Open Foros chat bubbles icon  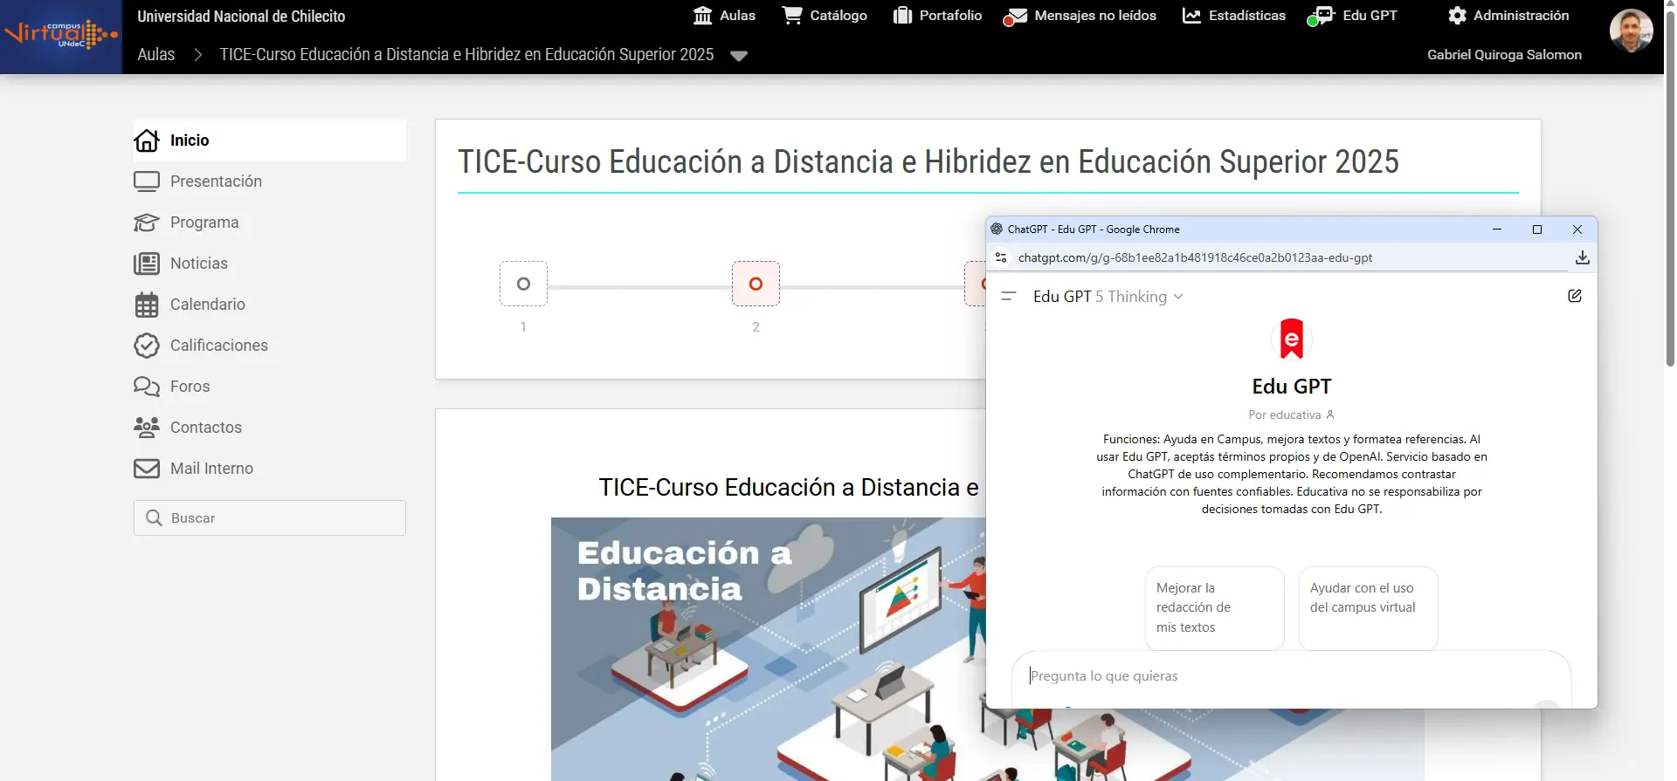(147, 387)
